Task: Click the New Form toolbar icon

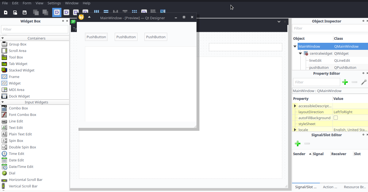Action: coord(6,12)
